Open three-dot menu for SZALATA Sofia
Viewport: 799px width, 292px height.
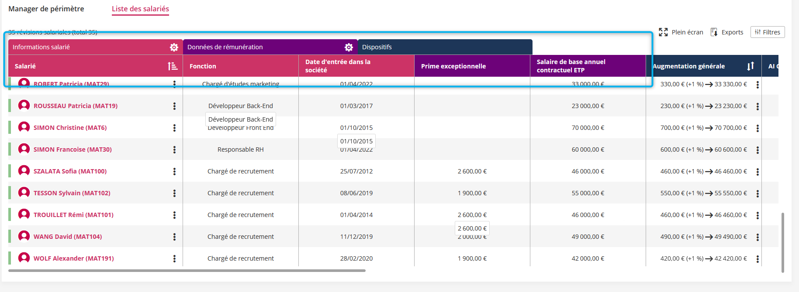pos(174,171)
